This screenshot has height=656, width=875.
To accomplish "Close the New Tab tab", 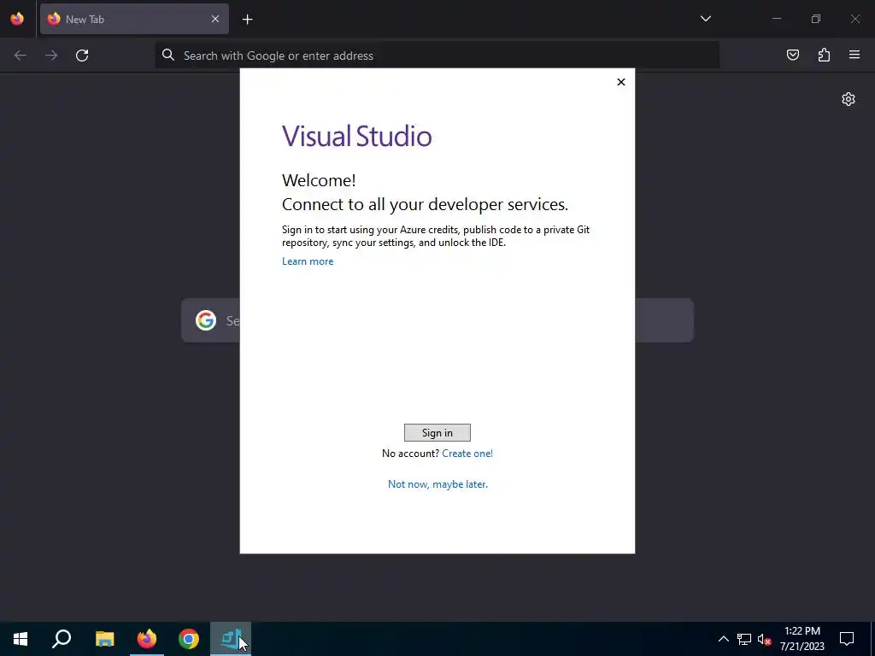I will point(214,19).
